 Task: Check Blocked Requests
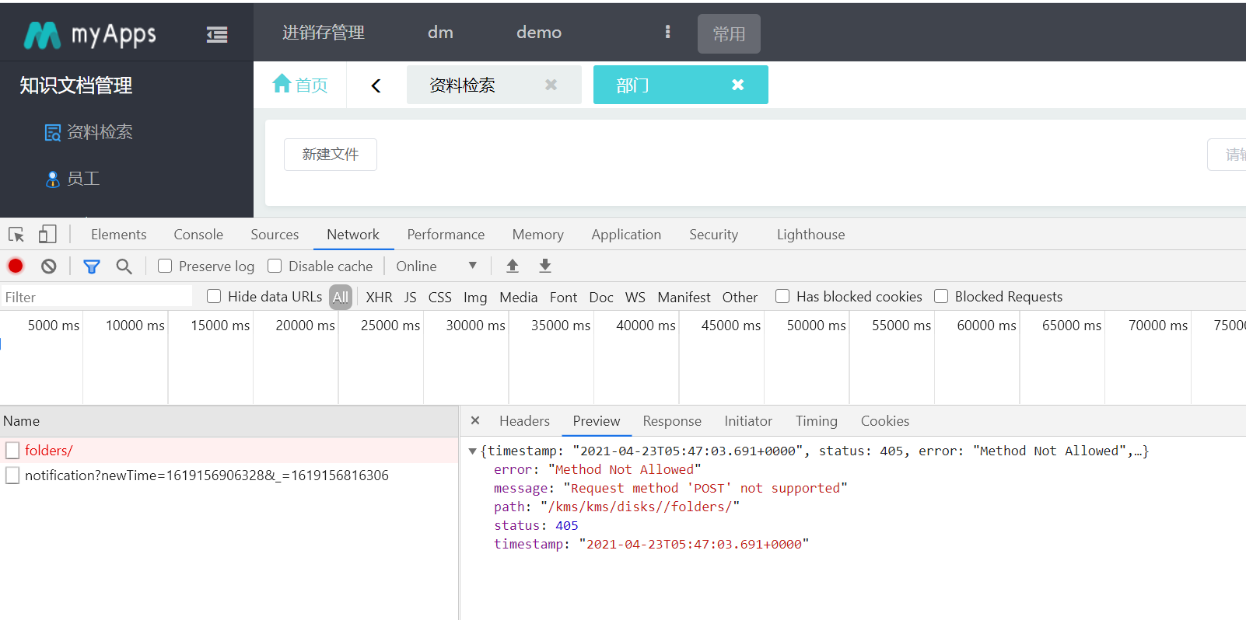tap(941, 296)
